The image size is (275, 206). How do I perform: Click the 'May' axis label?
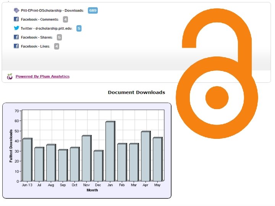tap(157, 185)
